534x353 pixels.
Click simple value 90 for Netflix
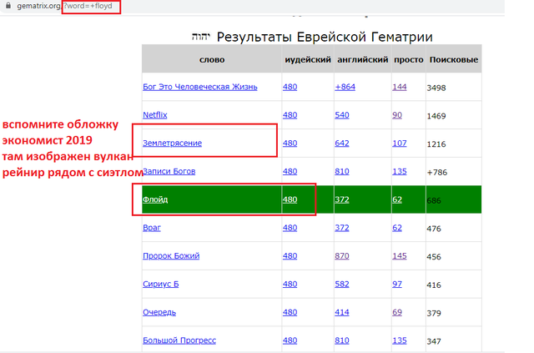pyautogui.click(x=397, y=115)
